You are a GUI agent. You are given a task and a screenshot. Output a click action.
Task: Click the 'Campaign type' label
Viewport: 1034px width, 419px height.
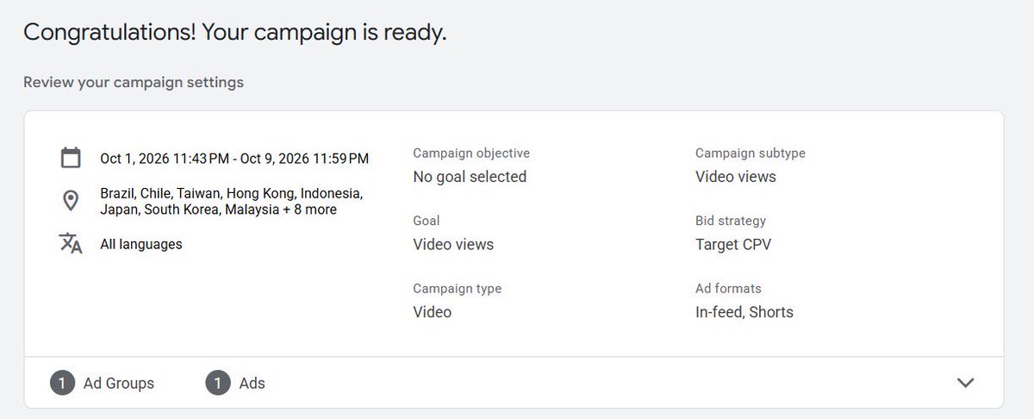(x=457, y=289)
